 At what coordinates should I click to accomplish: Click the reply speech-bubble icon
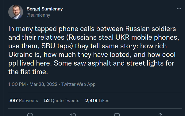pos(30,114)
